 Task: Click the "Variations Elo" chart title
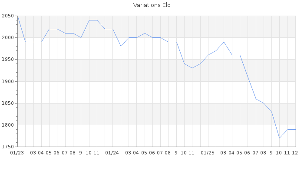pos(152,5)
